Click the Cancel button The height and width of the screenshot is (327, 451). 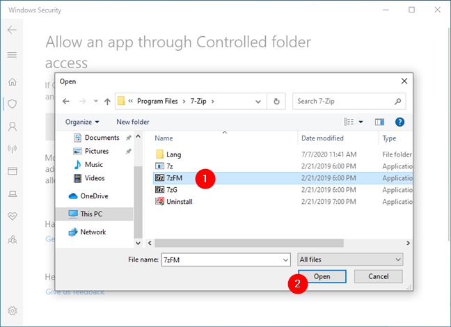point(378,276)
